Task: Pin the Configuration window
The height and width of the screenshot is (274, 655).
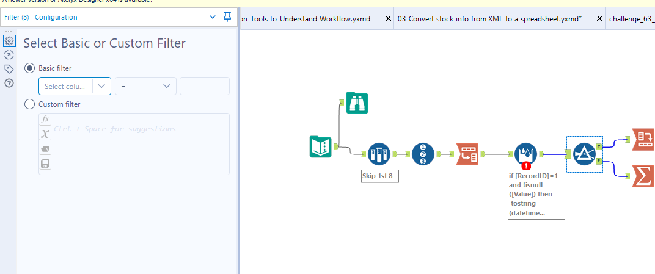Action: 227,17
